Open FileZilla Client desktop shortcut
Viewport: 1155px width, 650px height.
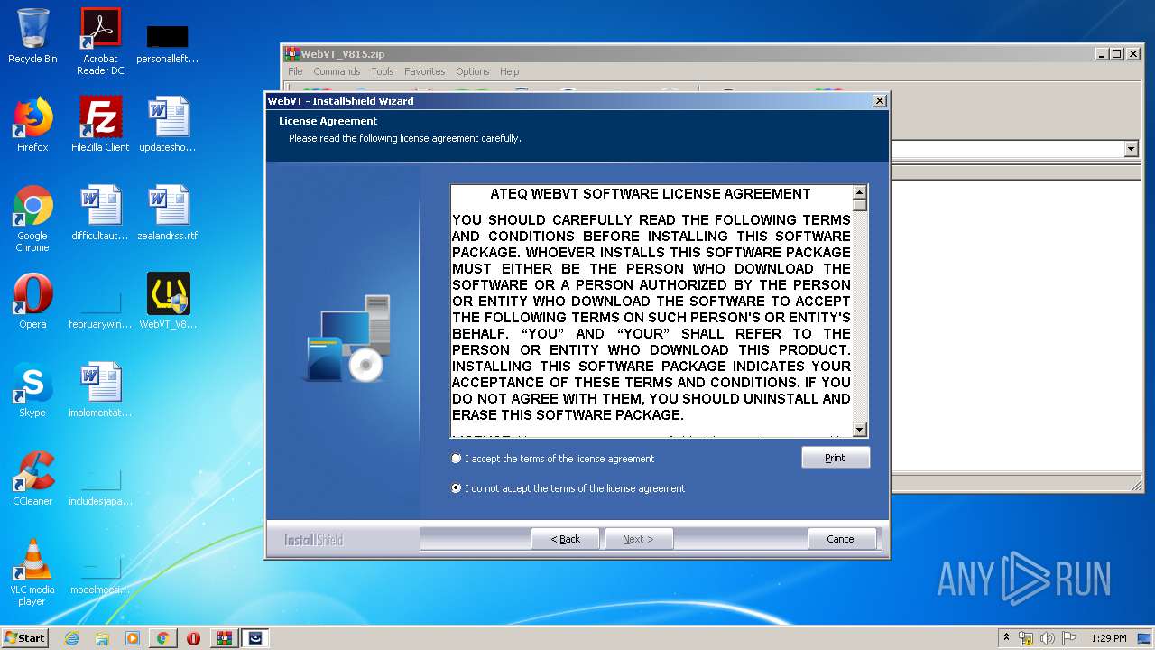tap(100, 125)
